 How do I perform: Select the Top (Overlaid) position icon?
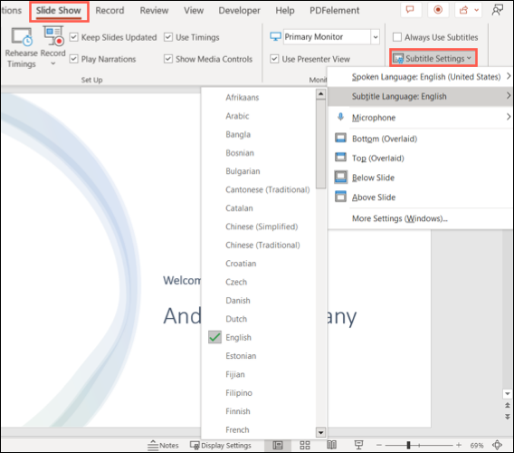tap(340, 158)
